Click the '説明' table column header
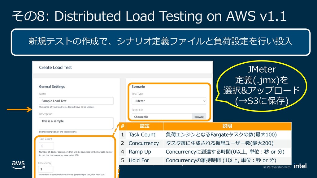317x178 pixels. click(x=227, y=126)
